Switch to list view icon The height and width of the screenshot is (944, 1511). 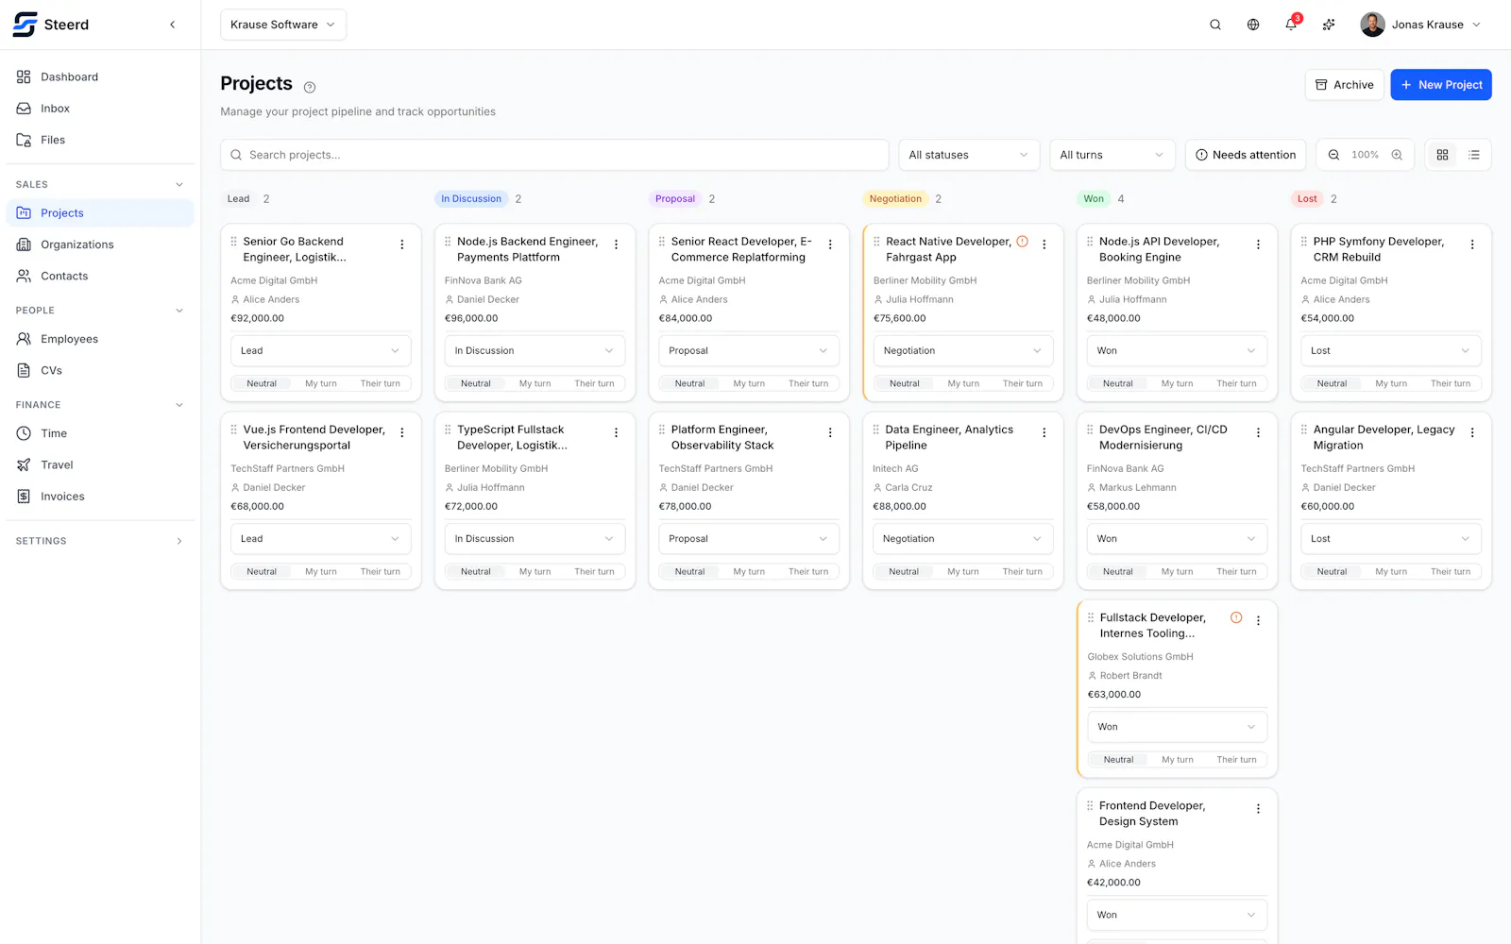[x=1474, y=155]
